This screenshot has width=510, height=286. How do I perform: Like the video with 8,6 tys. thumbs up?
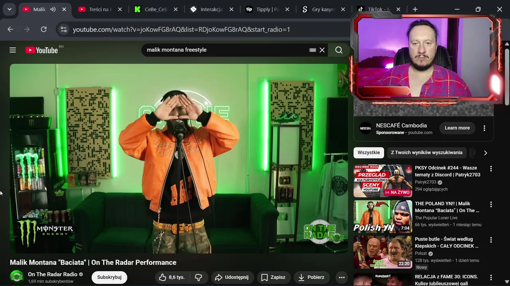point(172,277)
